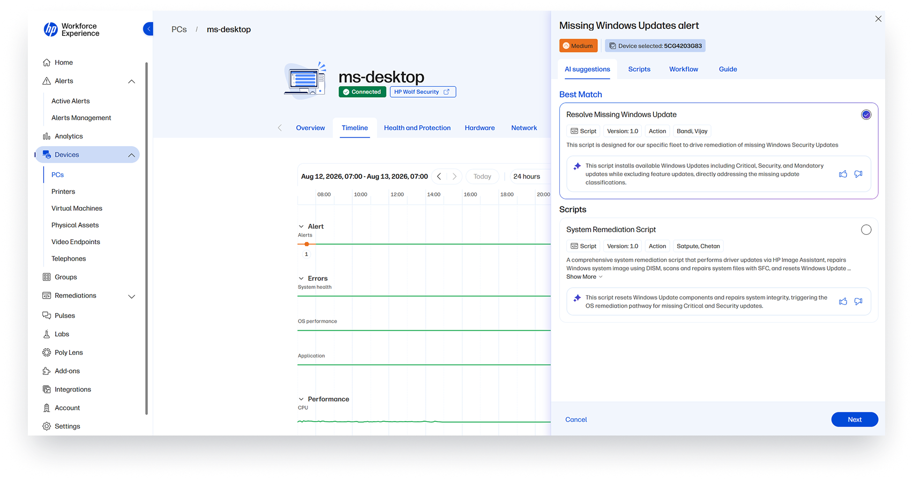Viewport: 913px width, 481px height.
Task: Click the Poly Lens icon
Action: click(47, 353)
